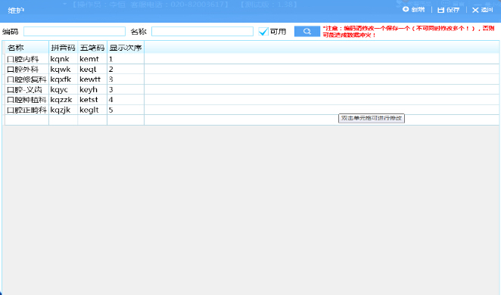Click display order 5 in 口腔正畸科 row
This screenshot has height=295, width=501.
(x=126, y=110)
